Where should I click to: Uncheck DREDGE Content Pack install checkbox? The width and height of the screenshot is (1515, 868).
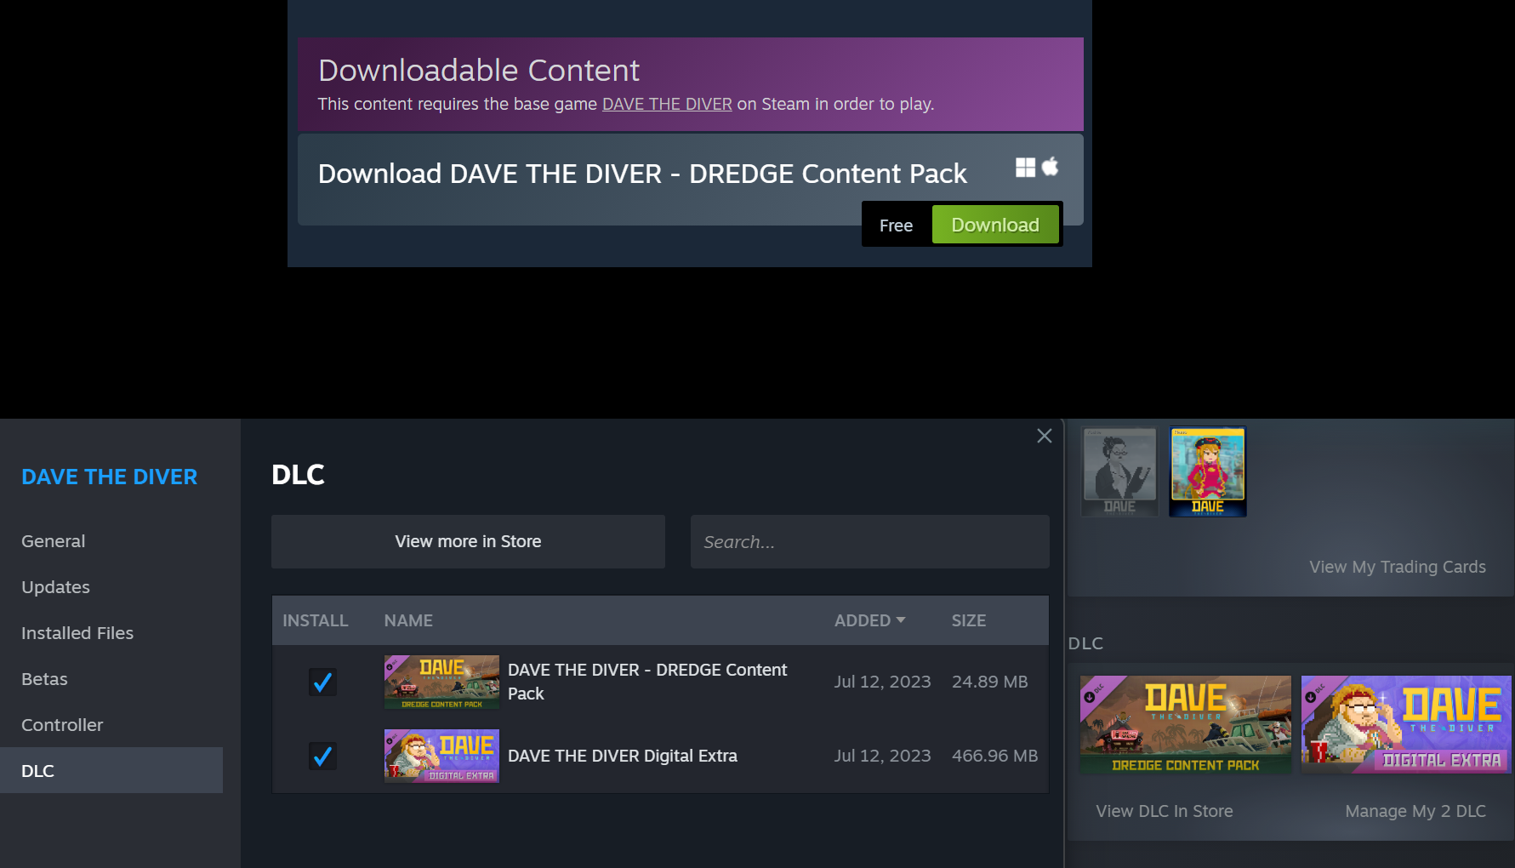click(322, 682)
